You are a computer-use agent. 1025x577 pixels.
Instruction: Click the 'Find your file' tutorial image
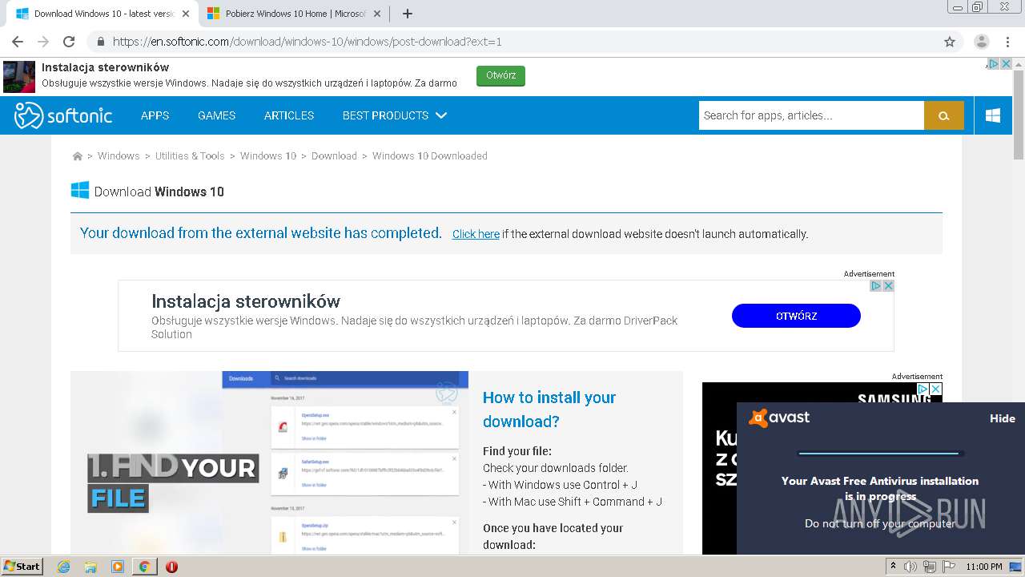[x=269, y=462]
